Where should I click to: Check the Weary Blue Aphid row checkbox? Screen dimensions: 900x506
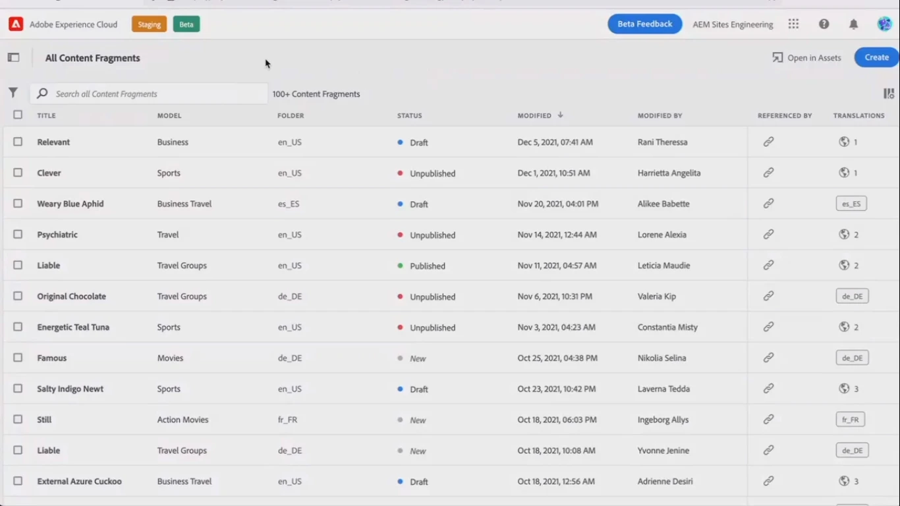click(18, 204)
